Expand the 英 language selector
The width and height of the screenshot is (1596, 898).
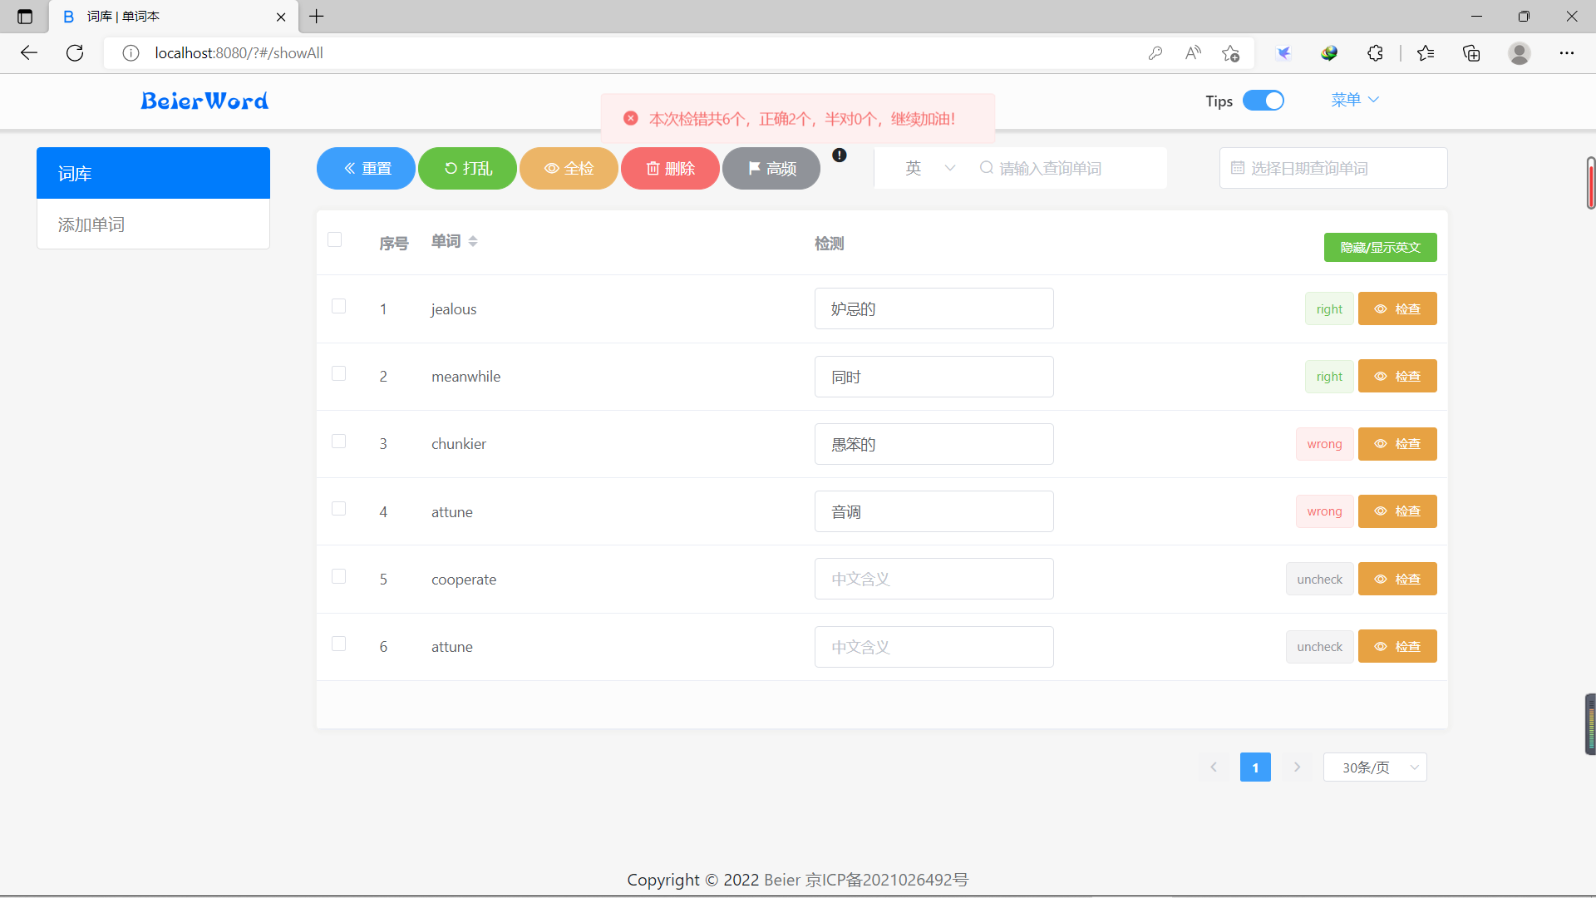click(x=929, y=169)
